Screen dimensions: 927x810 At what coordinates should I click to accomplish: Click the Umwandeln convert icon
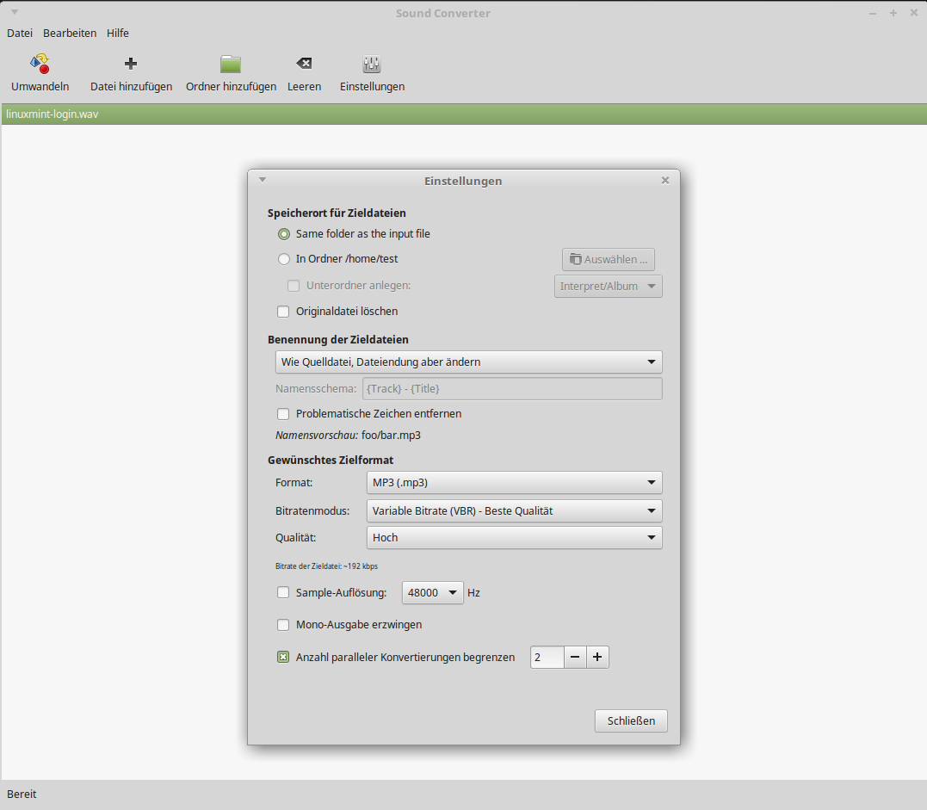[x=40, y=63]
